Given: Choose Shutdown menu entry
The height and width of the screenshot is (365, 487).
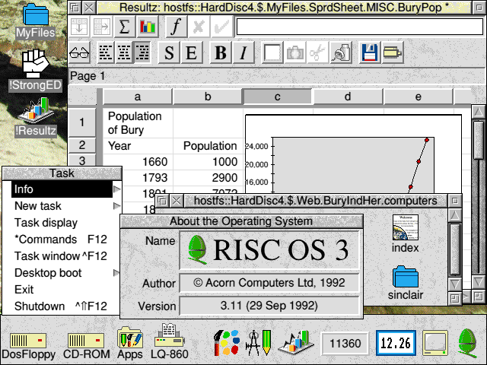Looking at the screenshot, I should [x=62, y=306].
